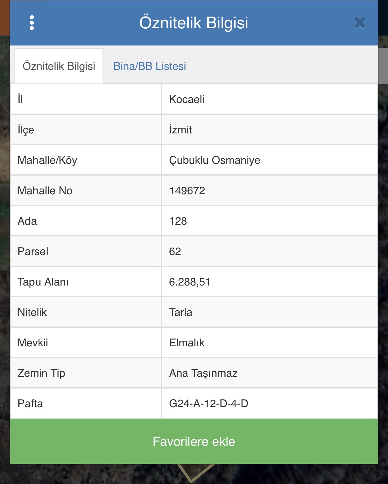Click the Mahalle/Köy row label

click(48, 160)
